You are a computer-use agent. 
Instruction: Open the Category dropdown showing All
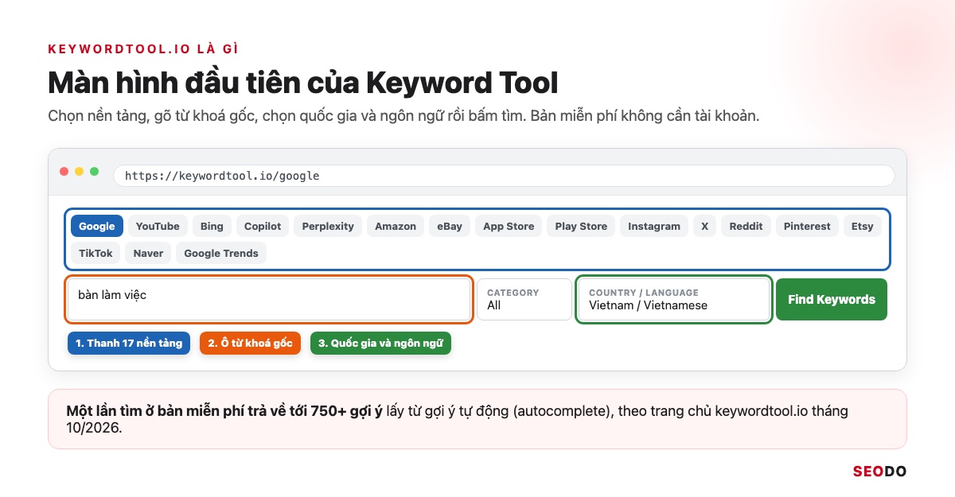524,299
